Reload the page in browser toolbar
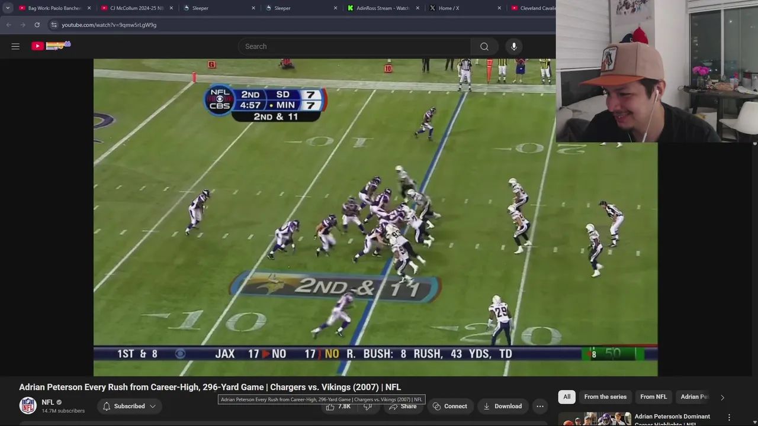758x426 pixels. (37, 25)
